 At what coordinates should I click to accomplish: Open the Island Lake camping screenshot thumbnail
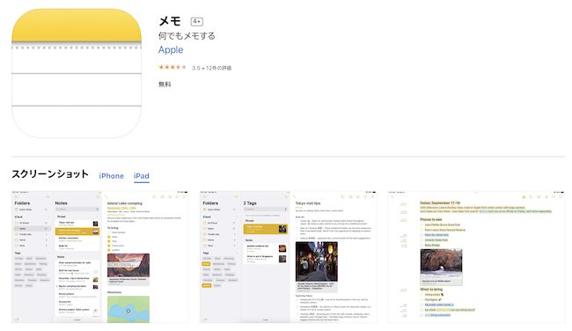[x=100, y=257]
